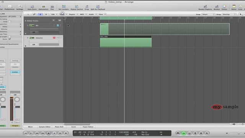The width and height of the screenshot is (245, 138).
Task: Open massive track automation Off dropdown
Action: [x=34, y=44]
